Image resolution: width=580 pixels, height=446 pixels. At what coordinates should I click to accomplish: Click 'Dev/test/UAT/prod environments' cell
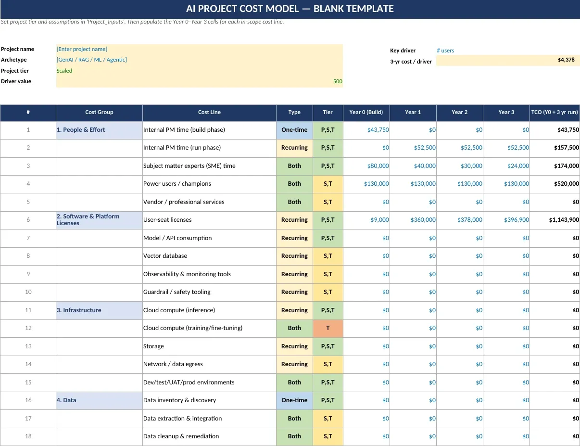pyautogui.click(x=209, y=382)
